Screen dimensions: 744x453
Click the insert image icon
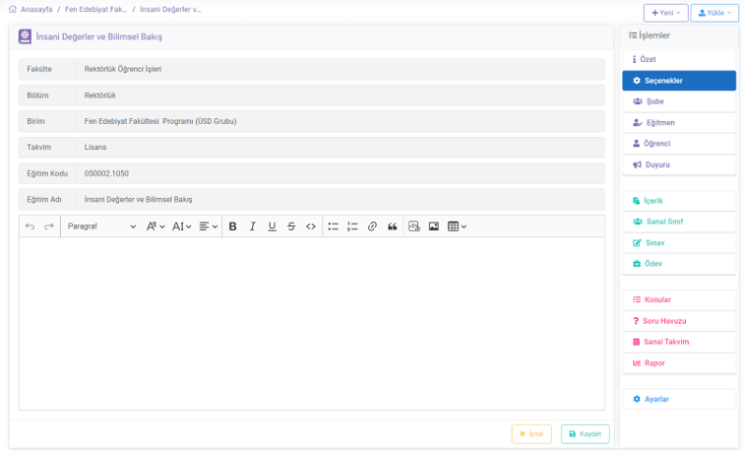point(434,226)
